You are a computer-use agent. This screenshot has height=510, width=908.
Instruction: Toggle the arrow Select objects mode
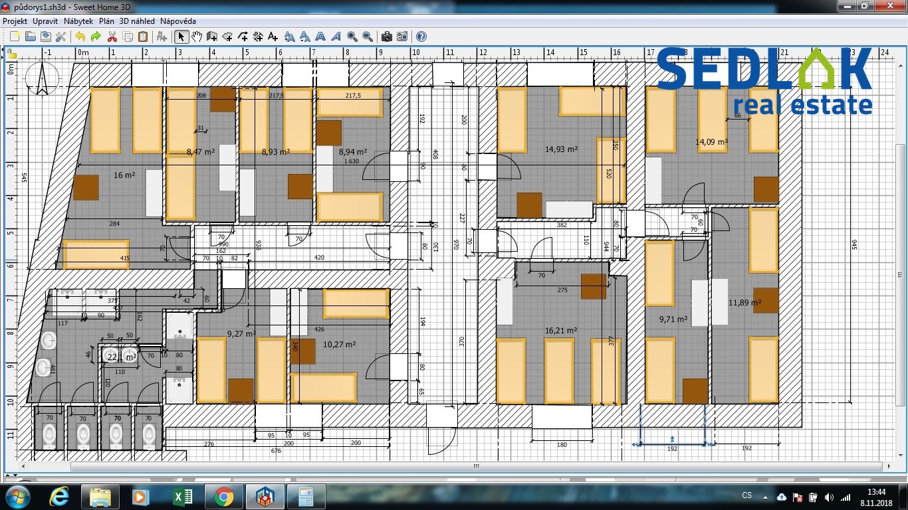click(x=181, y=37)
